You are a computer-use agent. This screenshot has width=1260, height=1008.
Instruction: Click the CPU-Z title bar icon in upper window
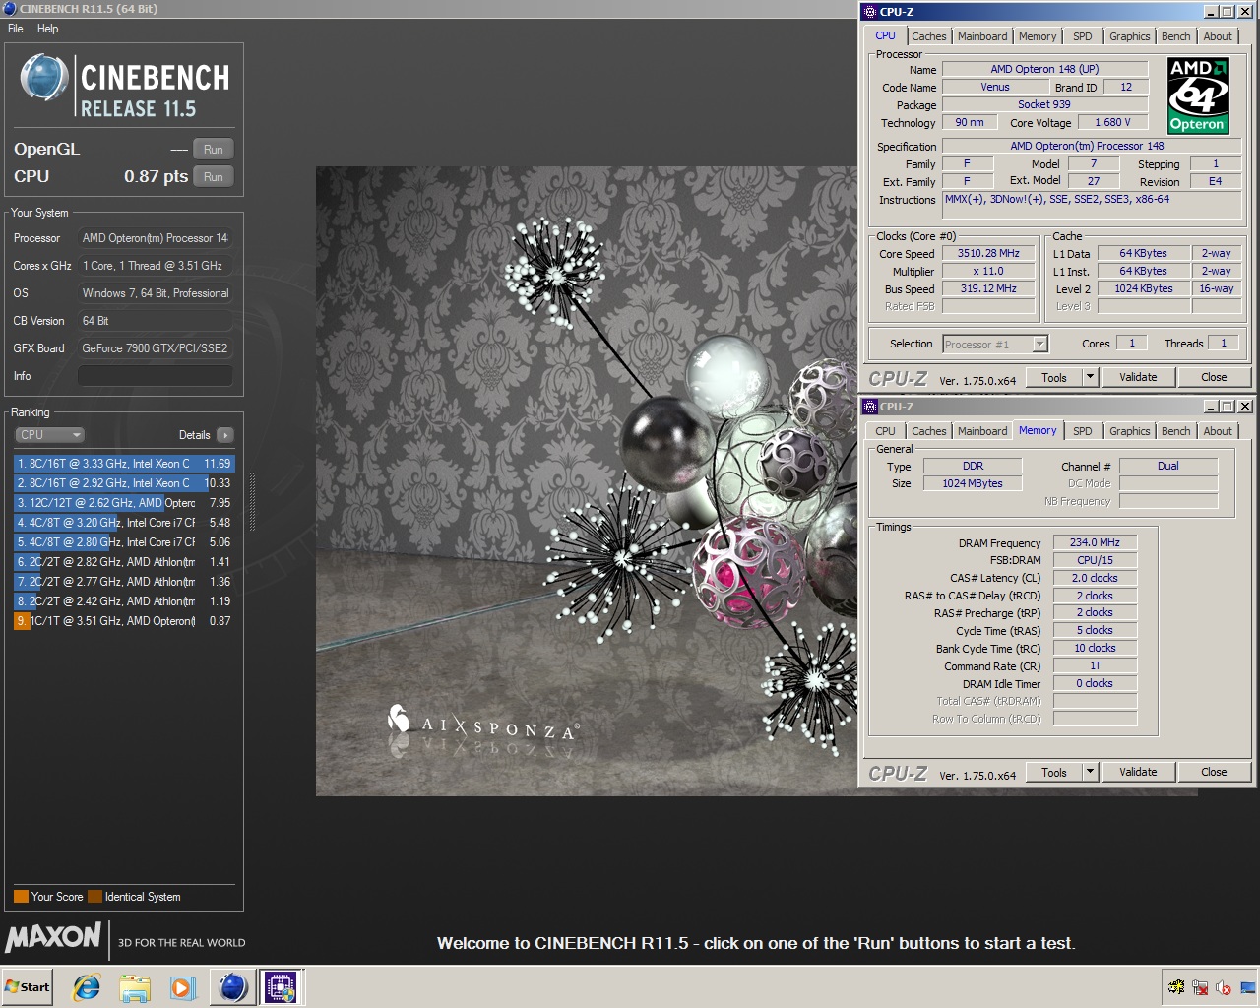click(869, 12)
